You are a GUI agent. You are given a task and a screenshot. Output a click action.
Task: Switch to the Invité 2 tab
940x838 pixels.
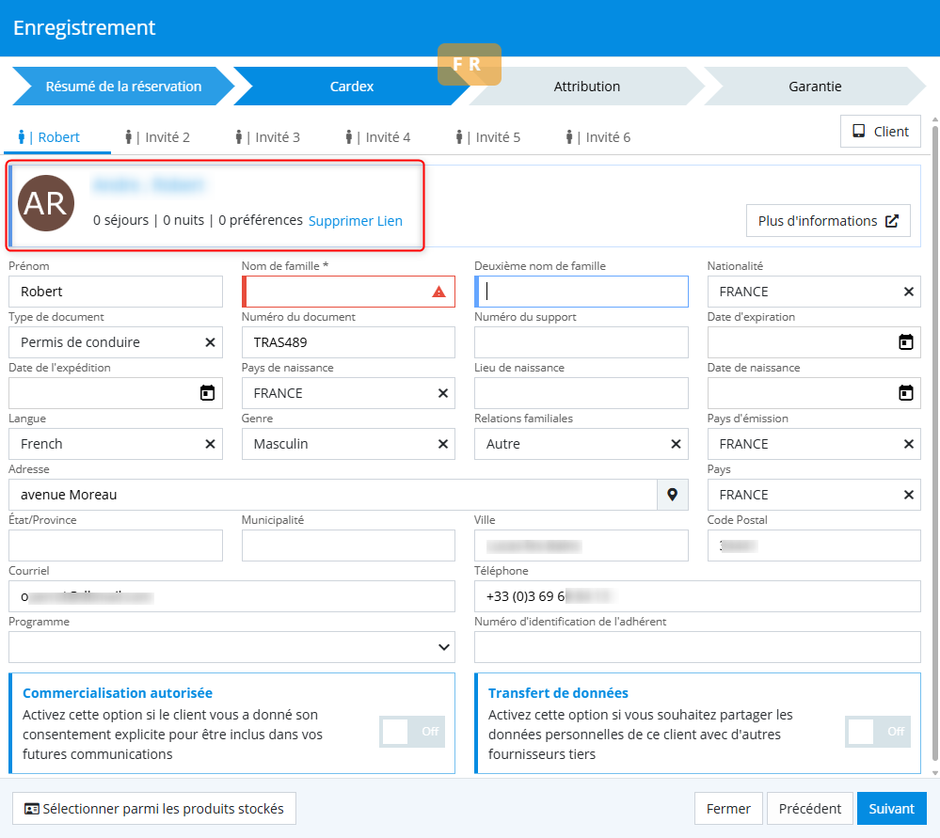coord(158,137)
